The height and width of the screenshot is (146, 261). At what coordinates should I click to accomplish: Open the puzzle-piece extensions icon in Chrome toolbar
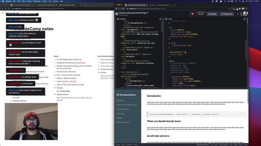(240, 9)
